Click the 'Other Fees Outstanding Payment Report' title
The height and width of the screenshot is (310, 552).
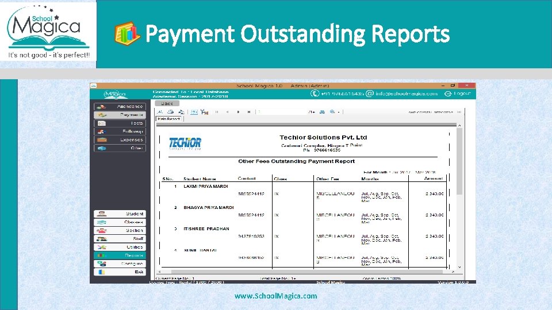pyautogui.click(x=297, y=161)
